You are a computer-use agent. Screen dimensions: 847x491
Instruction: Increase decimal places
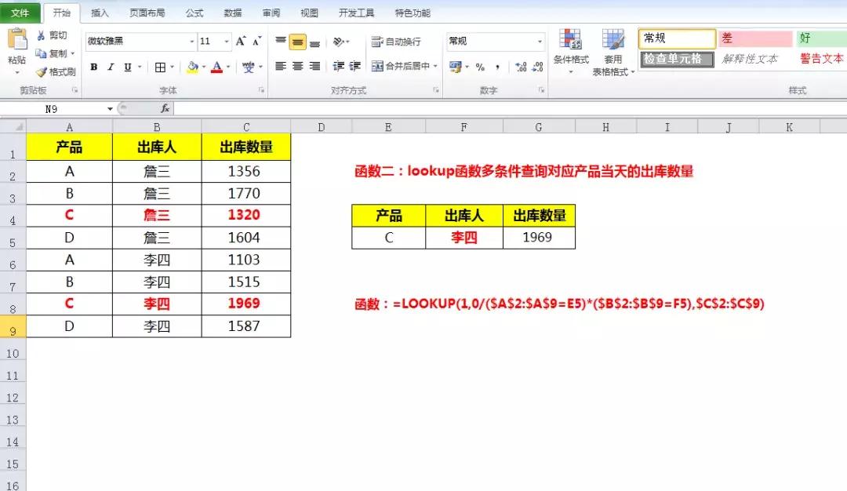(521, 67)
